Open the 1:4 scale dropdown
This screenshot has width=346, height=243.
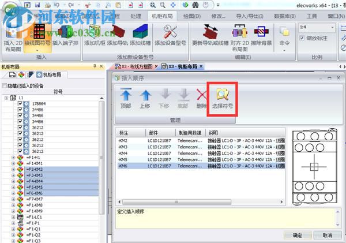tap(332, 27)
